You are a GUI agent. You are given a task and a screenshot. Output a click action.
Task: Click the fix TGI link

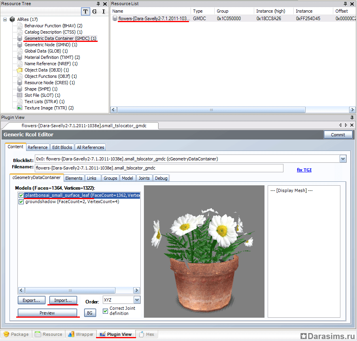[304, 170]
